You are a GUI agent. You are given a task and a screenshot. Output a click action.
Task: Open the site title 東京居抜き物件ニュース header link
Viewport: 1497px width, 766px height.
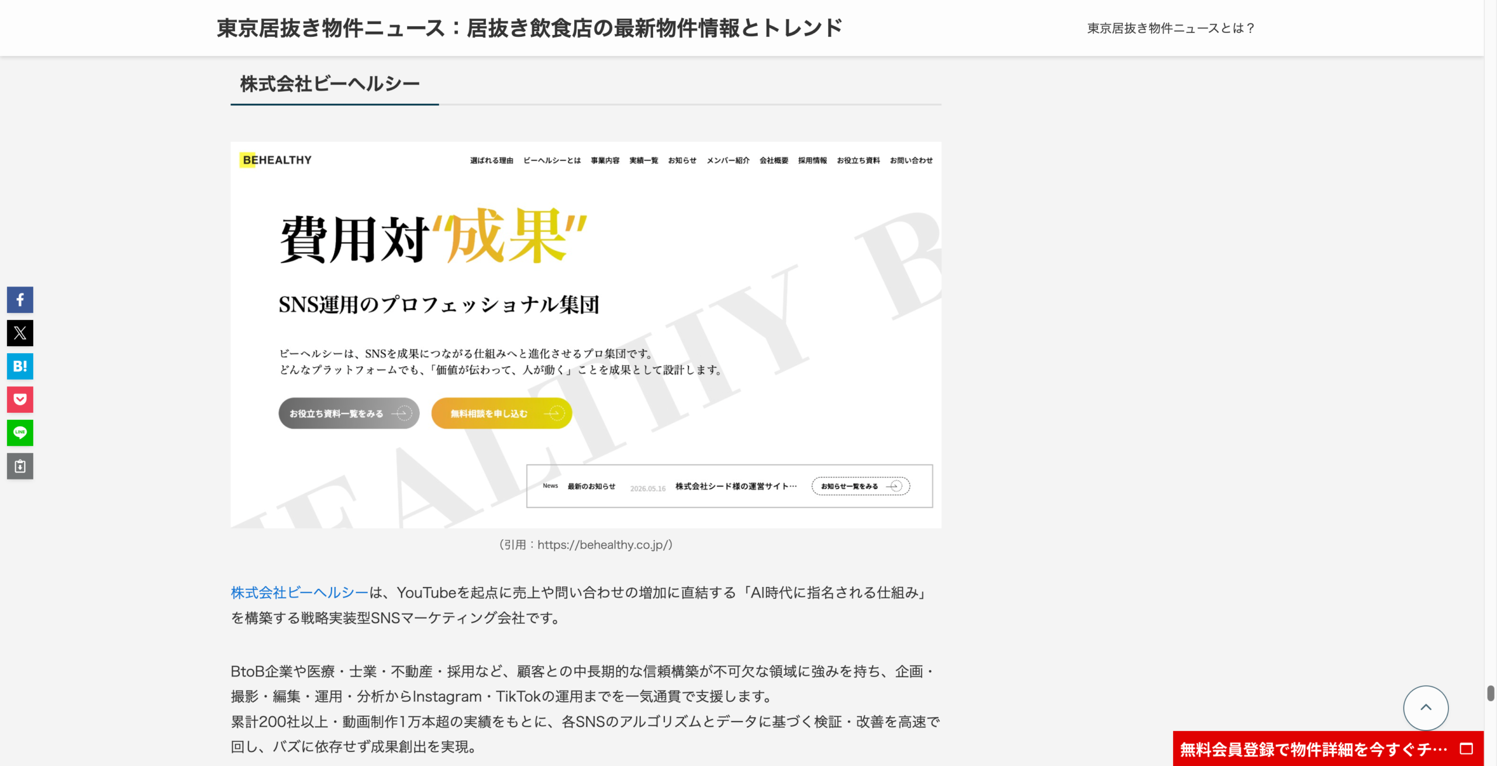pos(529,28)
